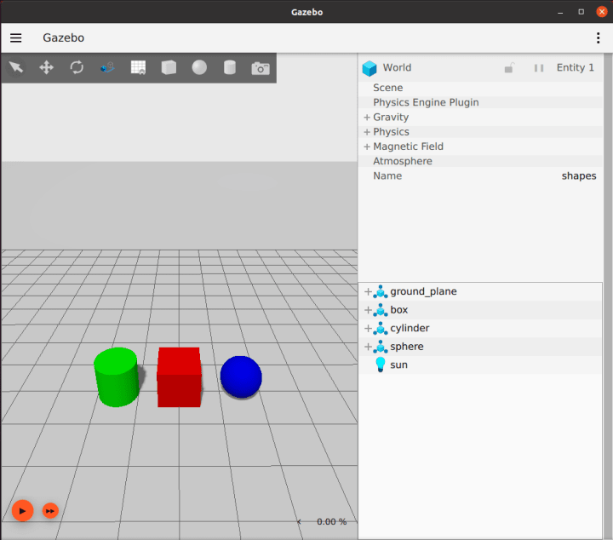Expand the box entity
This screenshot has height=540, width=613.
pos(368,310)
